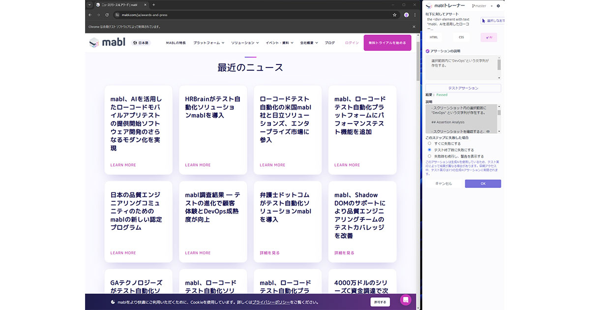Open the イベント・資料 dropdown

279,43
